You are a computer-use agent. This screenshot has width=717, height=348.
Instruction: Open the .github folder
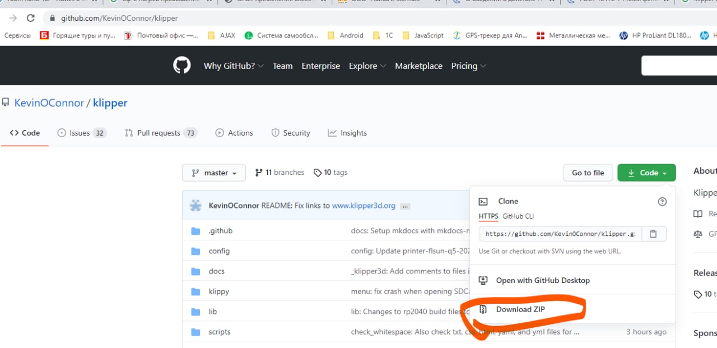pos(221,231)
